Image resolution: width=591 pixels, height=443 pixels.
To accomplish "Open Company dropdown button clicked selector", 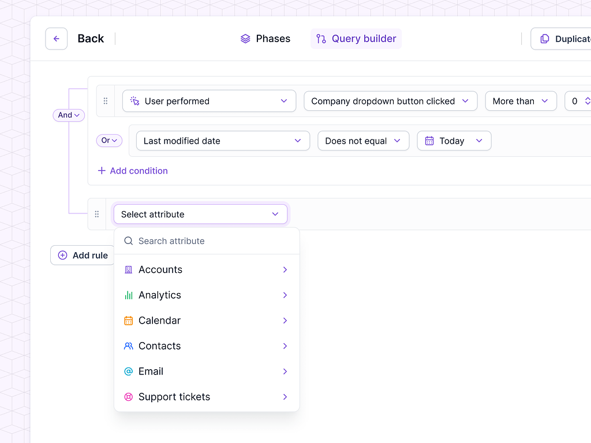I will pos(391,101).
